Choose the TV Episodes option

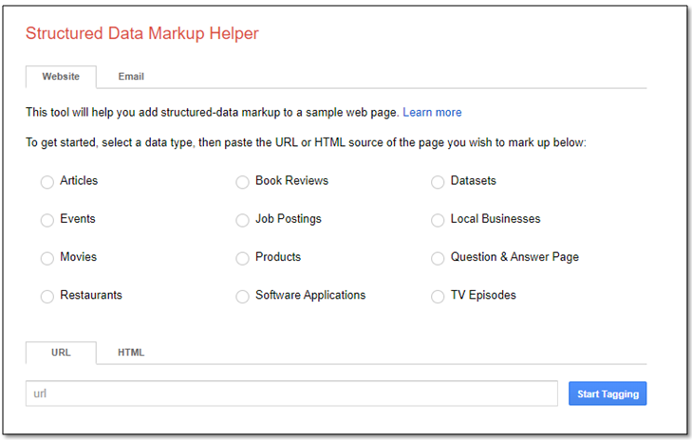[438, 296]
